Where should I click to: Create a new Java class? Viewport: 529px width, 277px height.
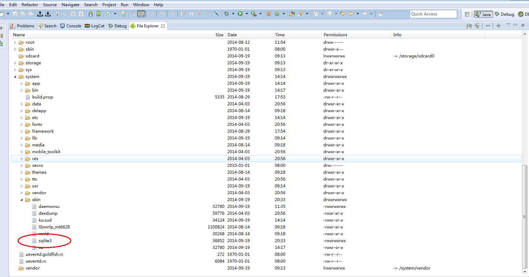(276, 14)
